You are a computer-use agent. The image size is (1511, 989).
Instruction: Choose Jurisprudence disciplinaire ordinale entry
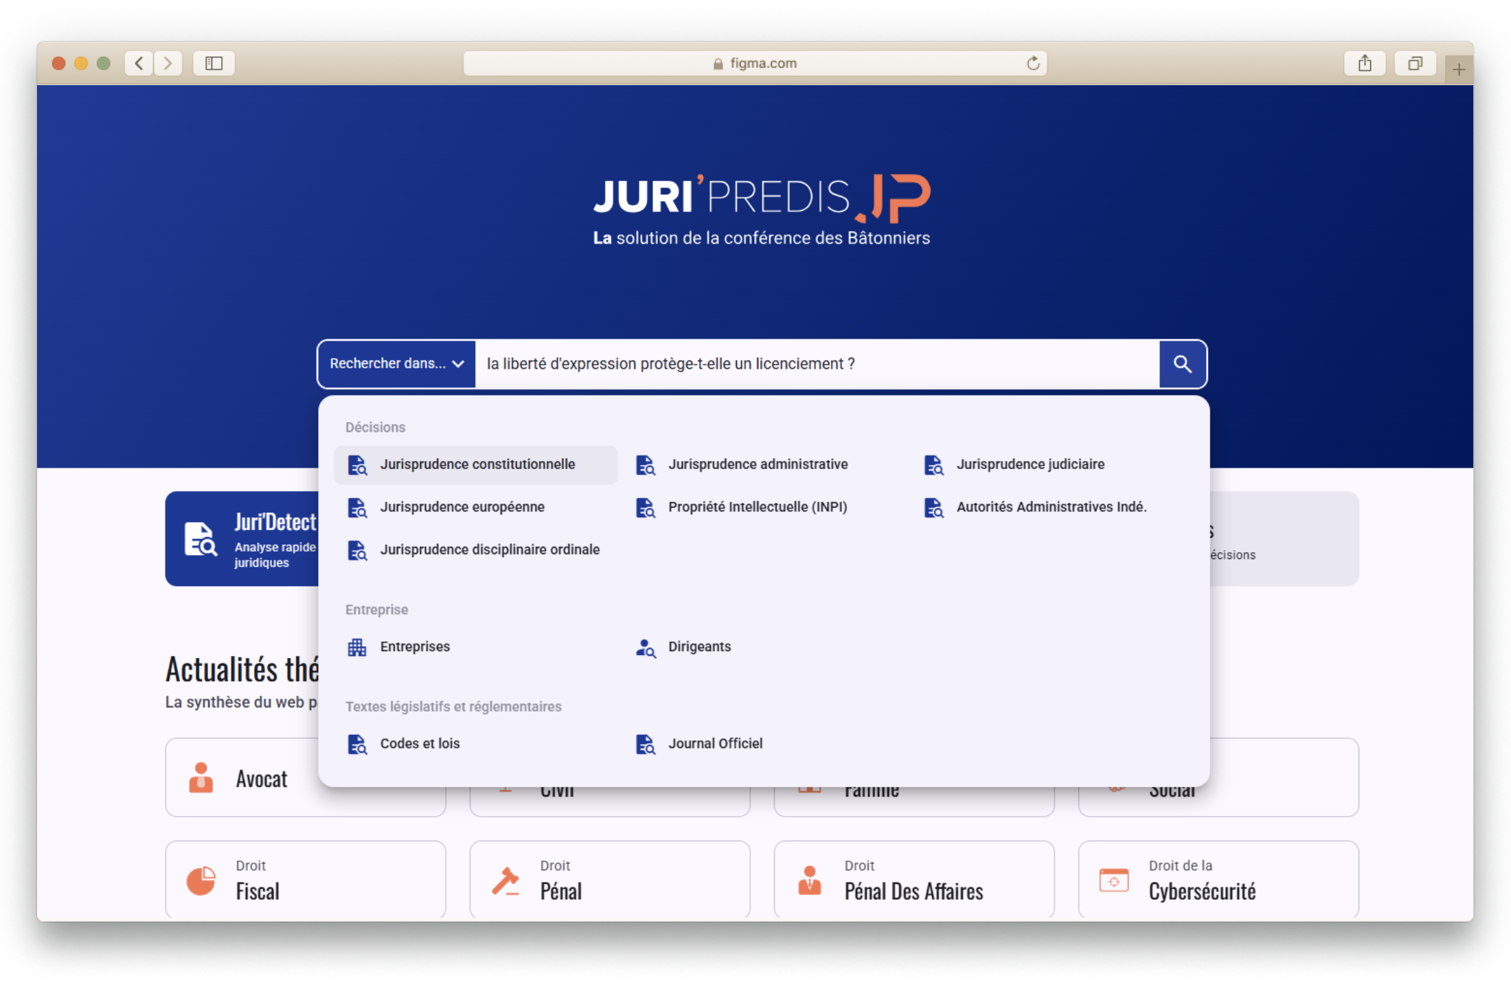(475, 550)
